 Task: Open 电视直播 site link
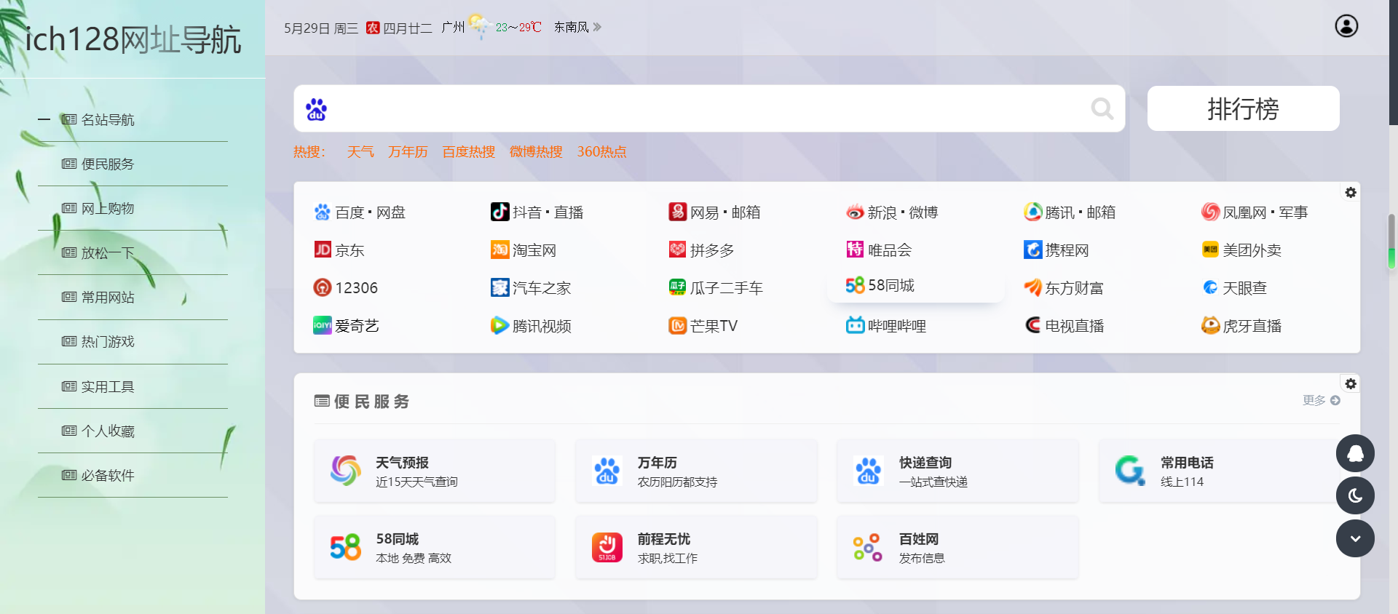[x=1064, y=326]
